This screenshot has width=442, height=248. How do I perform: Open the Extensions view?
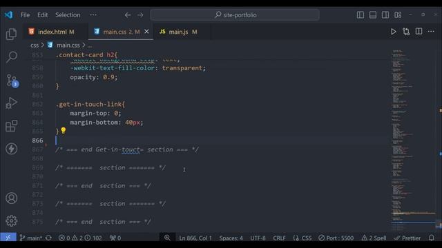(11, 125)
